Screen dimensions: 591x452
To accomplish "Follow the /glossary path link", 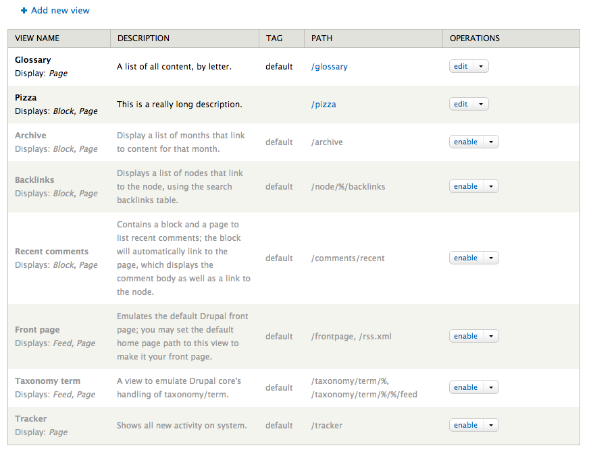I will click(x=330, y=67).
